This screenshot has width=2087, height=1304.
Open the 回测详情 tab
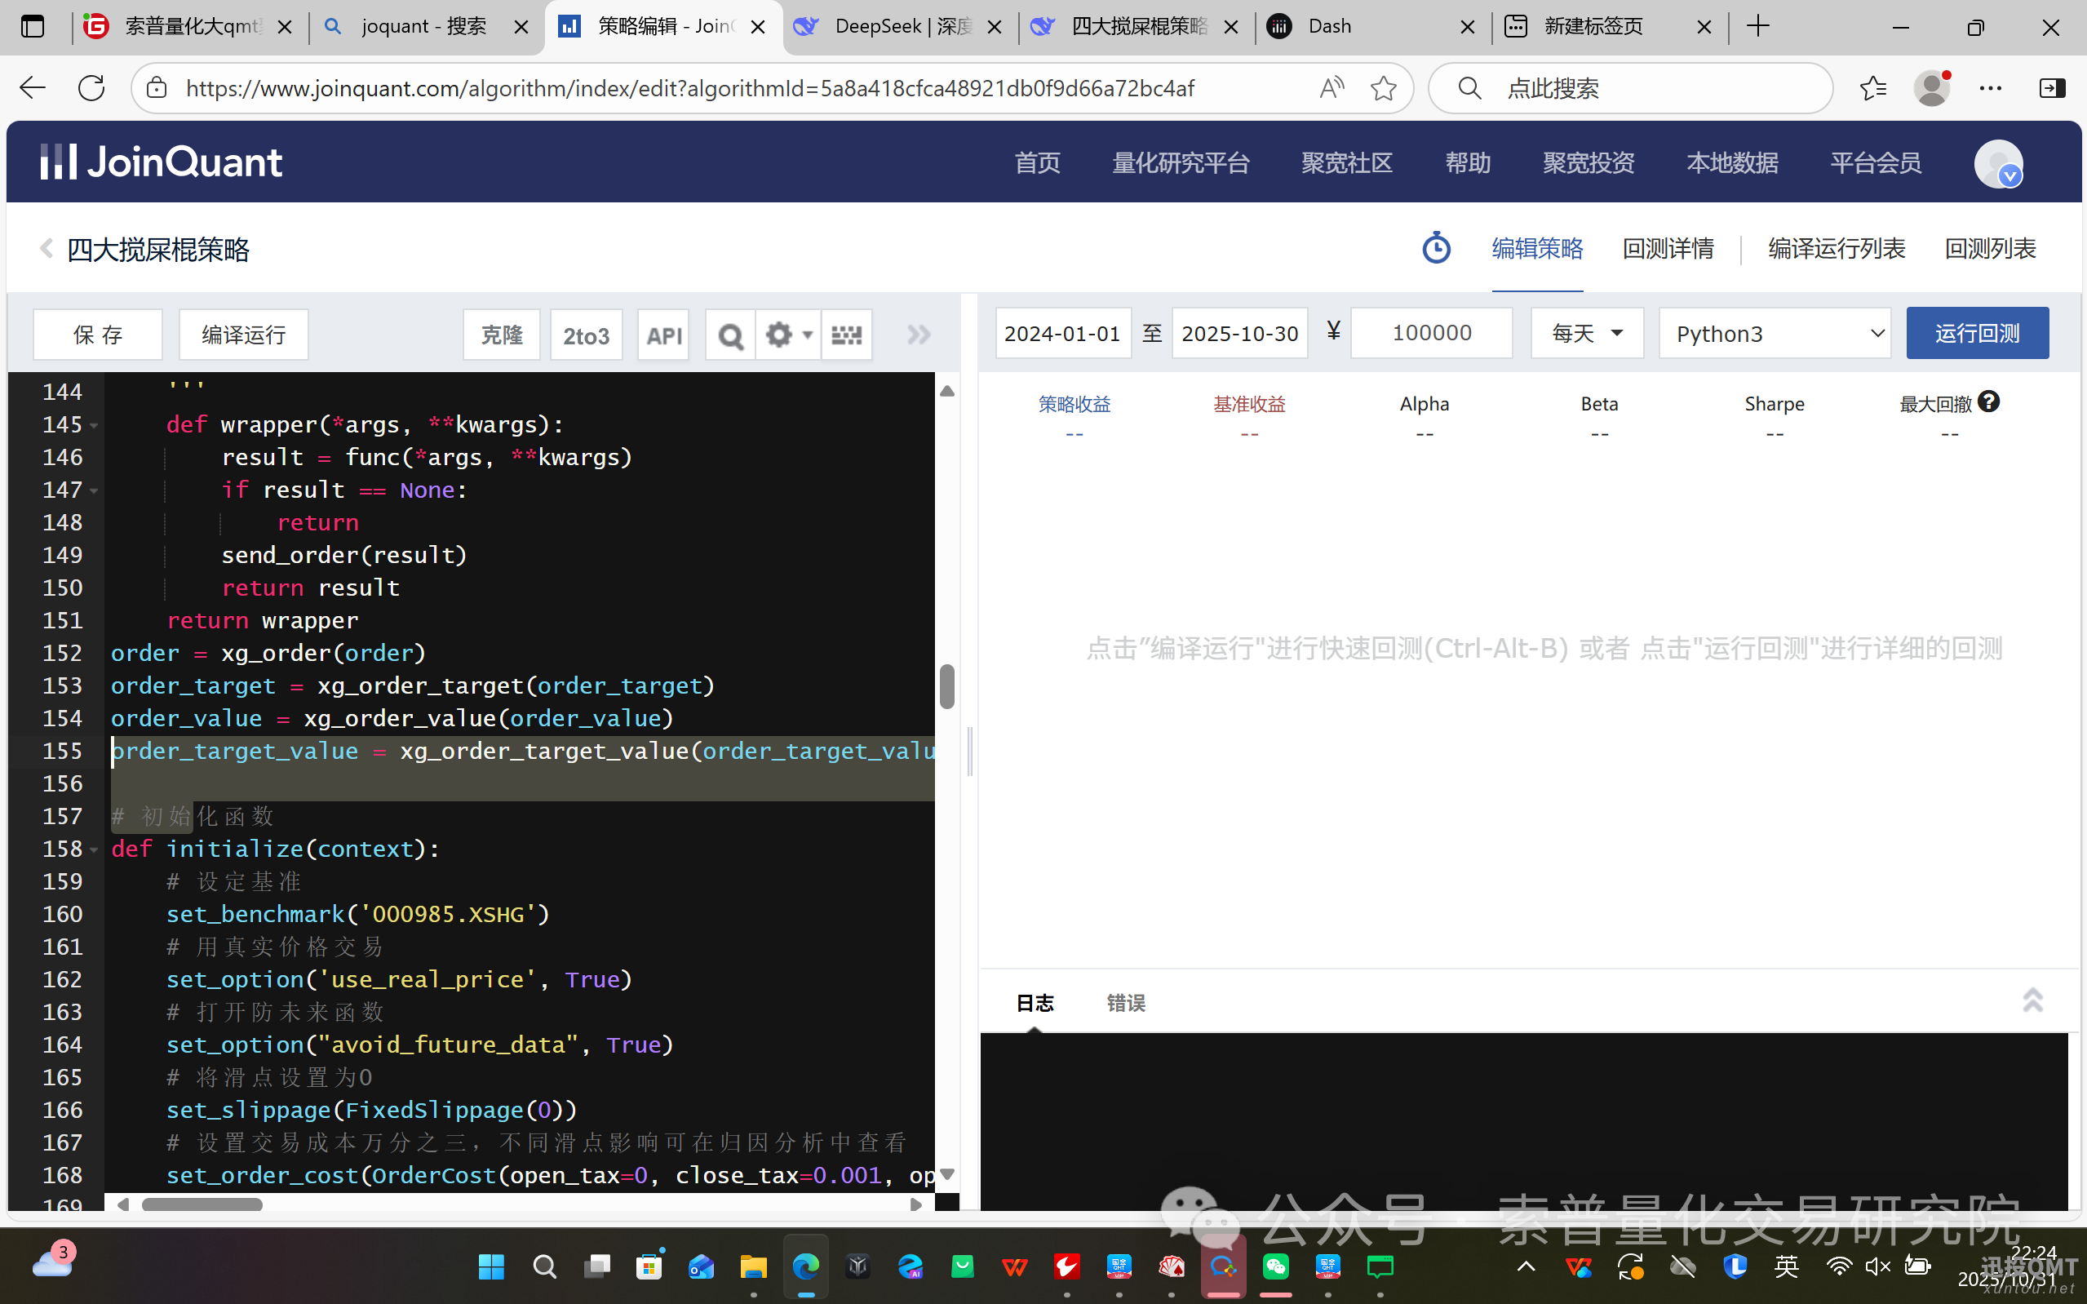pos(1667,249)
